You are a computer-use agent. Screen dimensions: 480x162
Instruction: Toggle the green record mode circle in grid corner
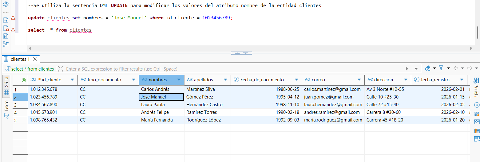24,80
